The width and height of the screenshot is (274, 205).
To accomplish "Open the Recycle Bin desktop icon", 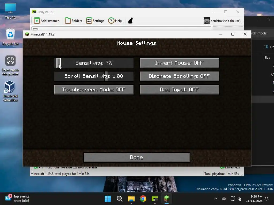I will [10, 37].
